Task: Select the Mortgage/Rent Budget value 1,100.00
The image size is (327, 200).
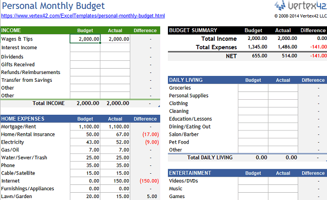Action: point(85,127)
